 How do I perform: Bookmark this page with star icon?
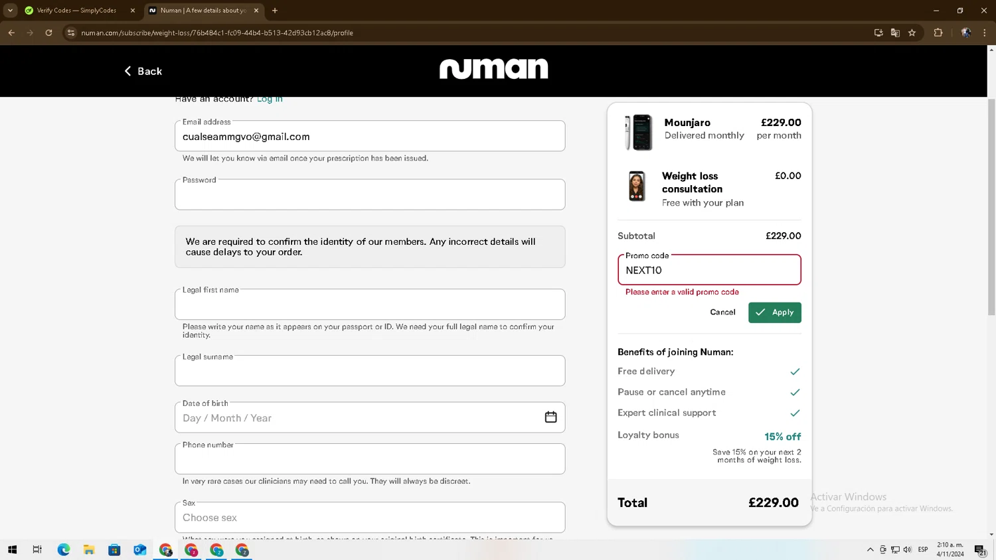tap(912, 33)
